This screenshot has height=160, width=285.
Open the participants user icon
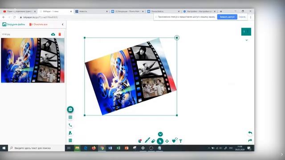(x=70, y=133)
